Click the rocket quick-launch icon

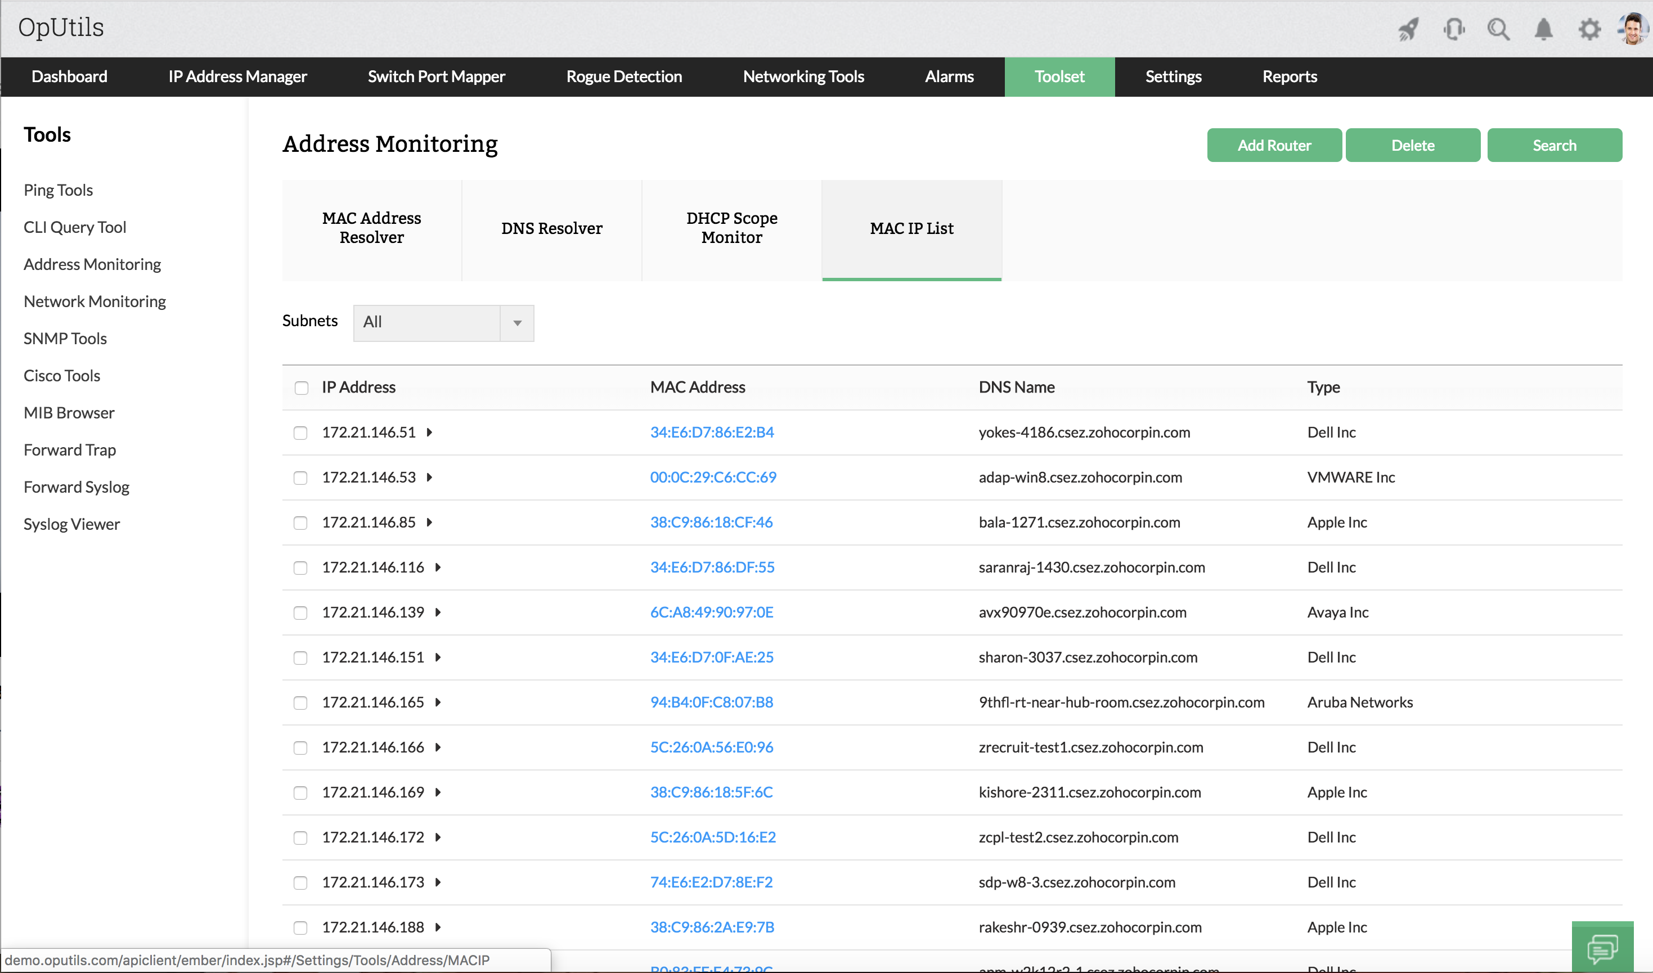click(1408, 29)
